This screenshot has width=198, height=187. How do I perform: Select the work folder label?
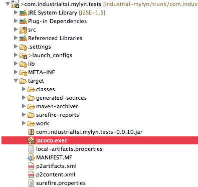point(43,123)
